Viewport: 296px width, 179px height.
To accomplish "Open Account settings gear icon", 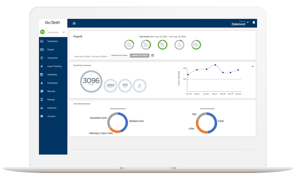I will (x=42, y=116).
